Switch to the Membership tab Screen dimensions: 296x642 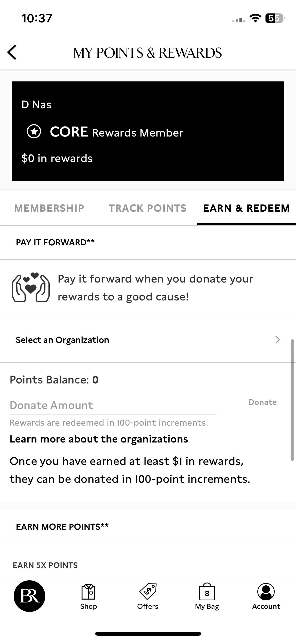49,208
